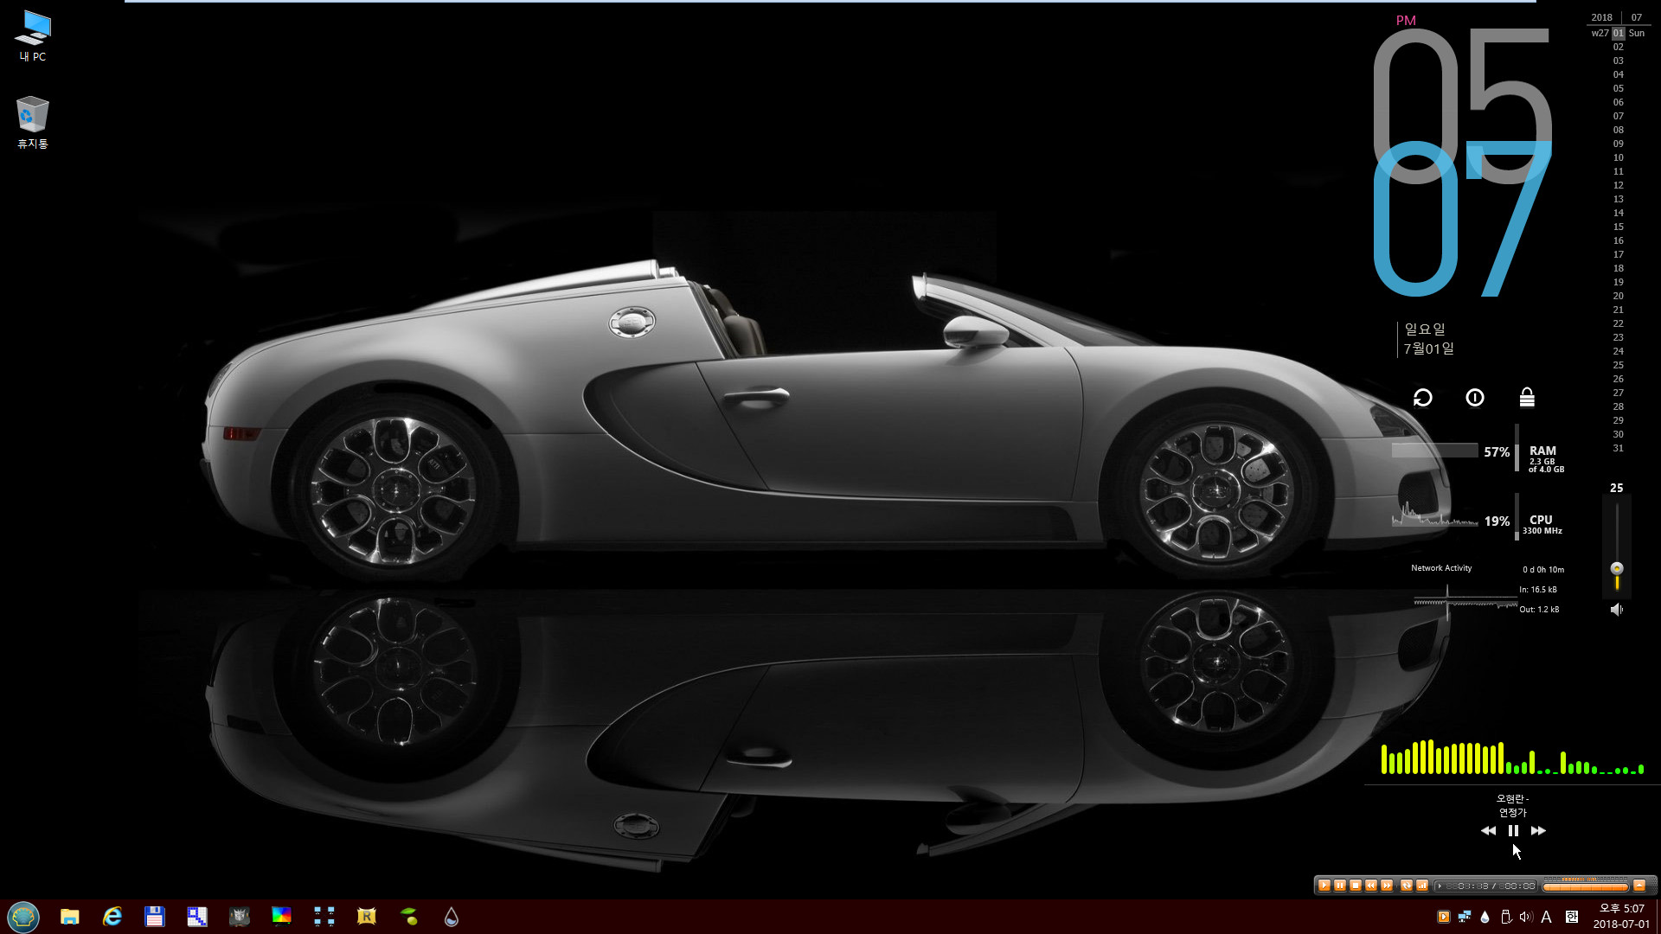Viewport: 1661px width, 934px height.
Task: Open the orange player icon in system tray
Action: coord(1443,917)
